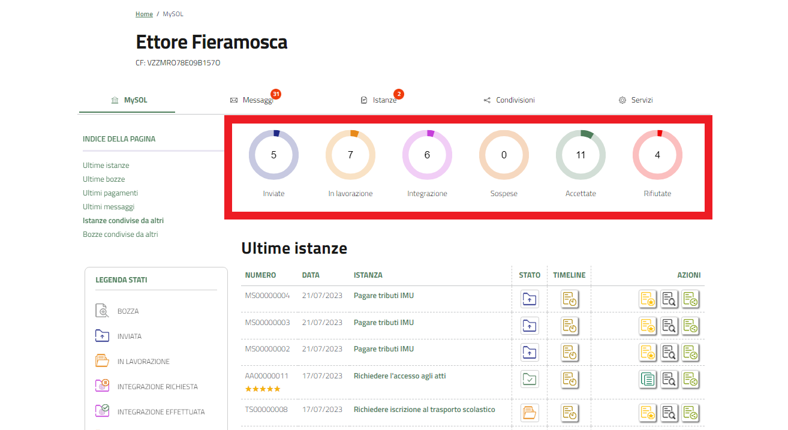Open timeline icon for TS00000008 row
The height and width of the screenshot is (430, 788).
pyautogui.click(x=569, y=413)
